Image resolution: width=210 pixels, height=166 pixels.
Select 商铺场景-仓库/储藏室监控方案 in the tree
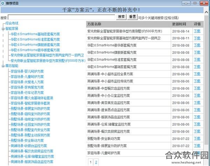point(33,157)
